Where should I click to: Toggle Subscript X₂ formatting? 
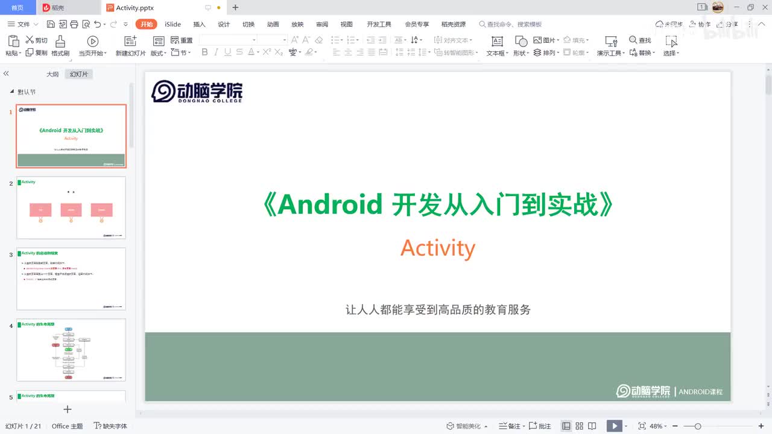click(279, 52)
